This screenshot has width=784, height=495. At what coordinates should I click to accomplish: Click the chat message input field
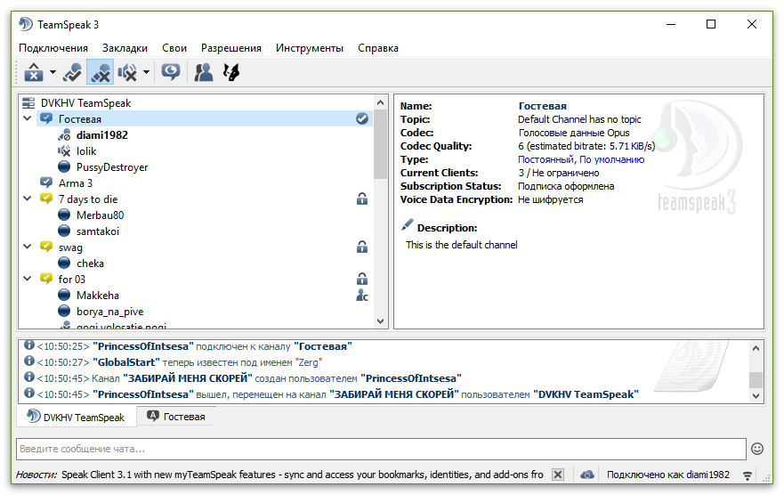[x=380, y=449]
